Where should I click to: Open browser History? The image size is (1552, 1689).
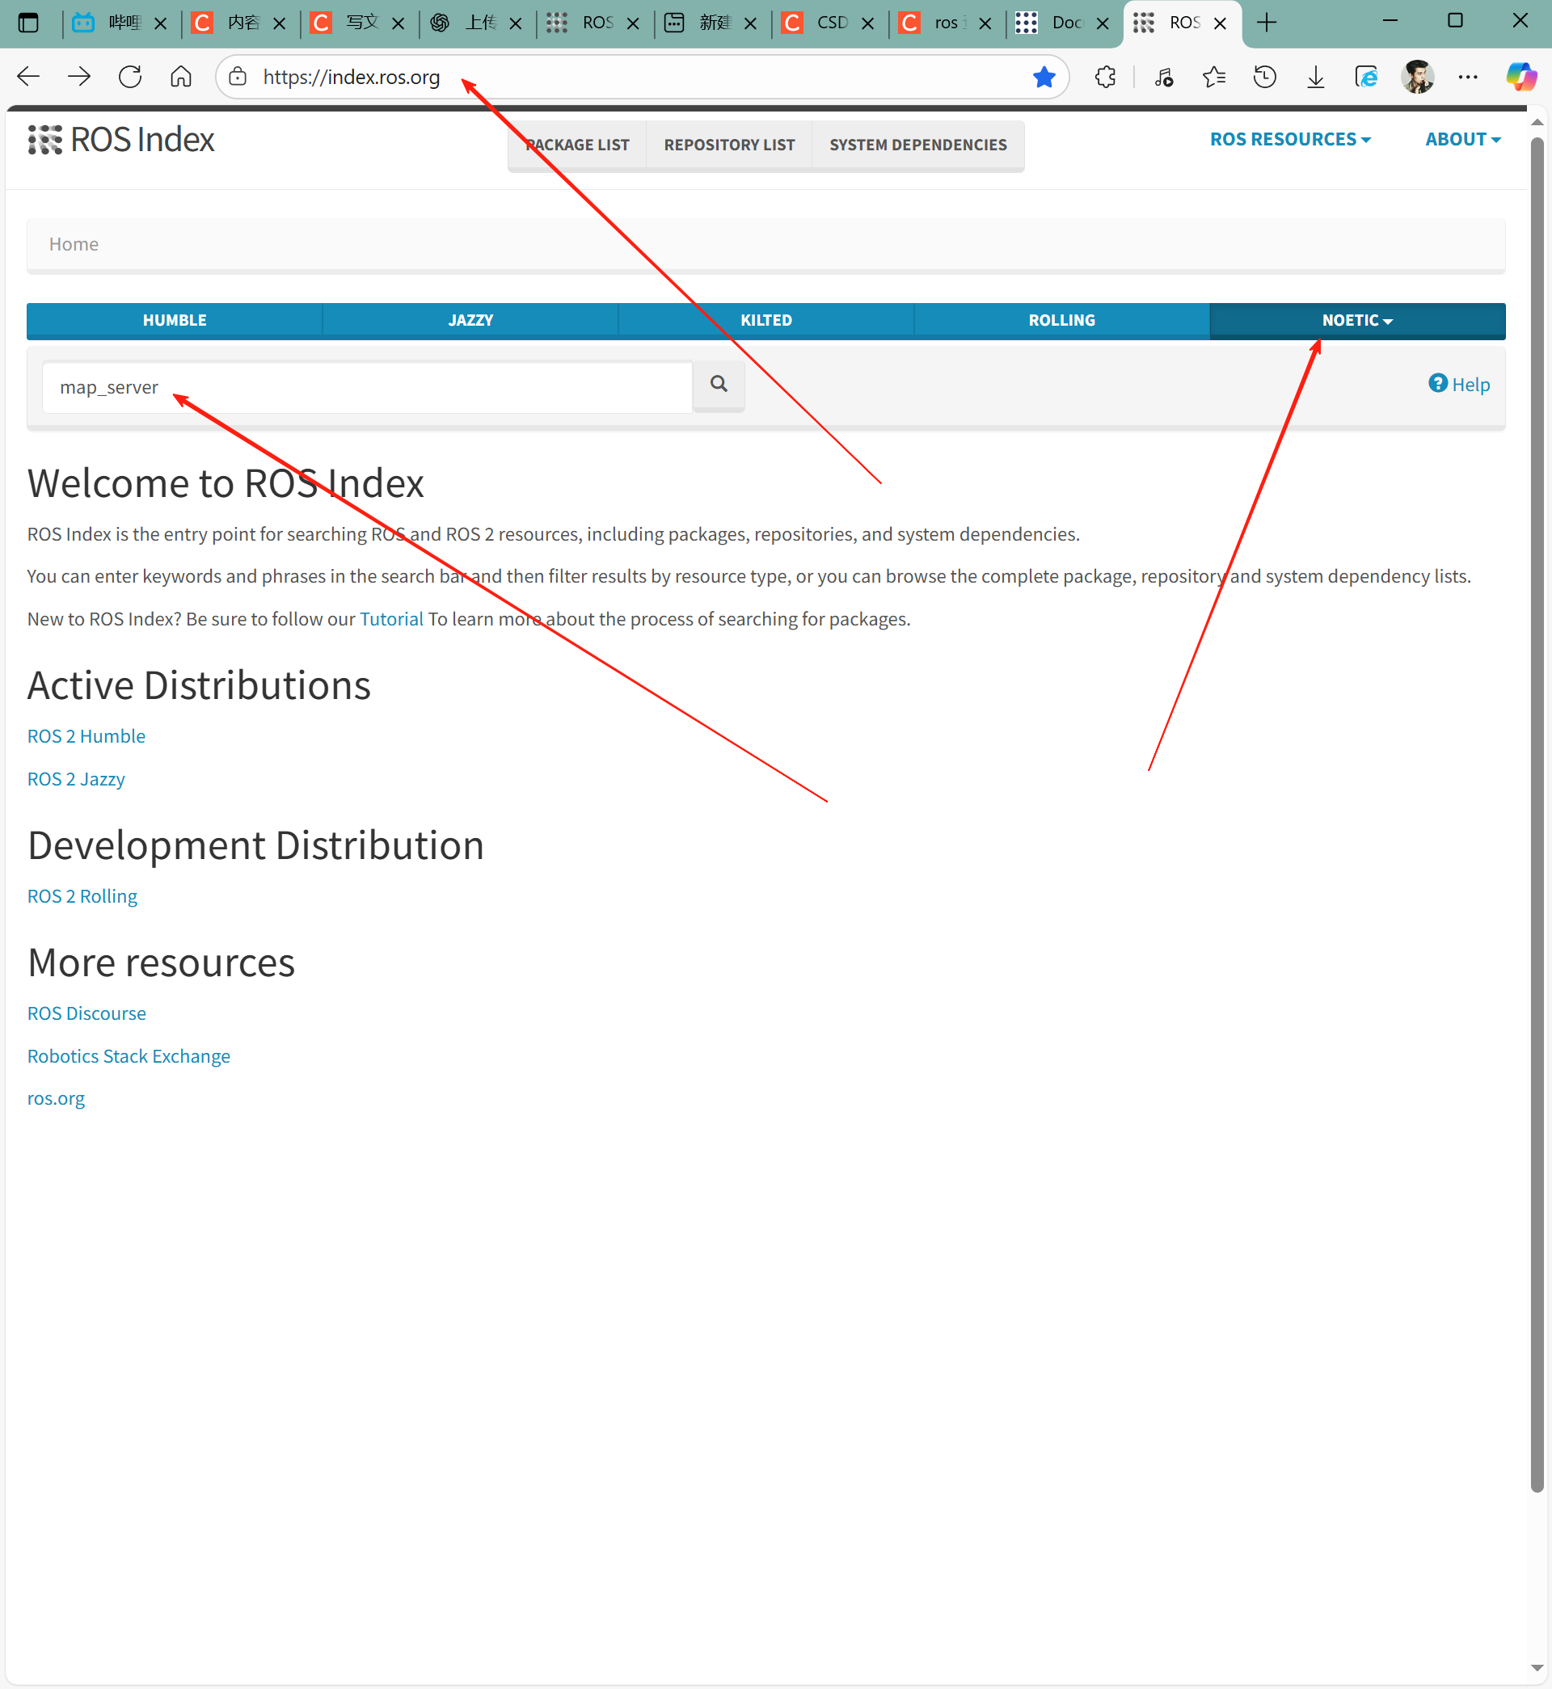coord(1265,78)
